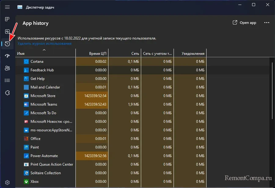Select the Mail and Calendar name
The width and height of the screenshot is (275, 188).
click(45, 87)
